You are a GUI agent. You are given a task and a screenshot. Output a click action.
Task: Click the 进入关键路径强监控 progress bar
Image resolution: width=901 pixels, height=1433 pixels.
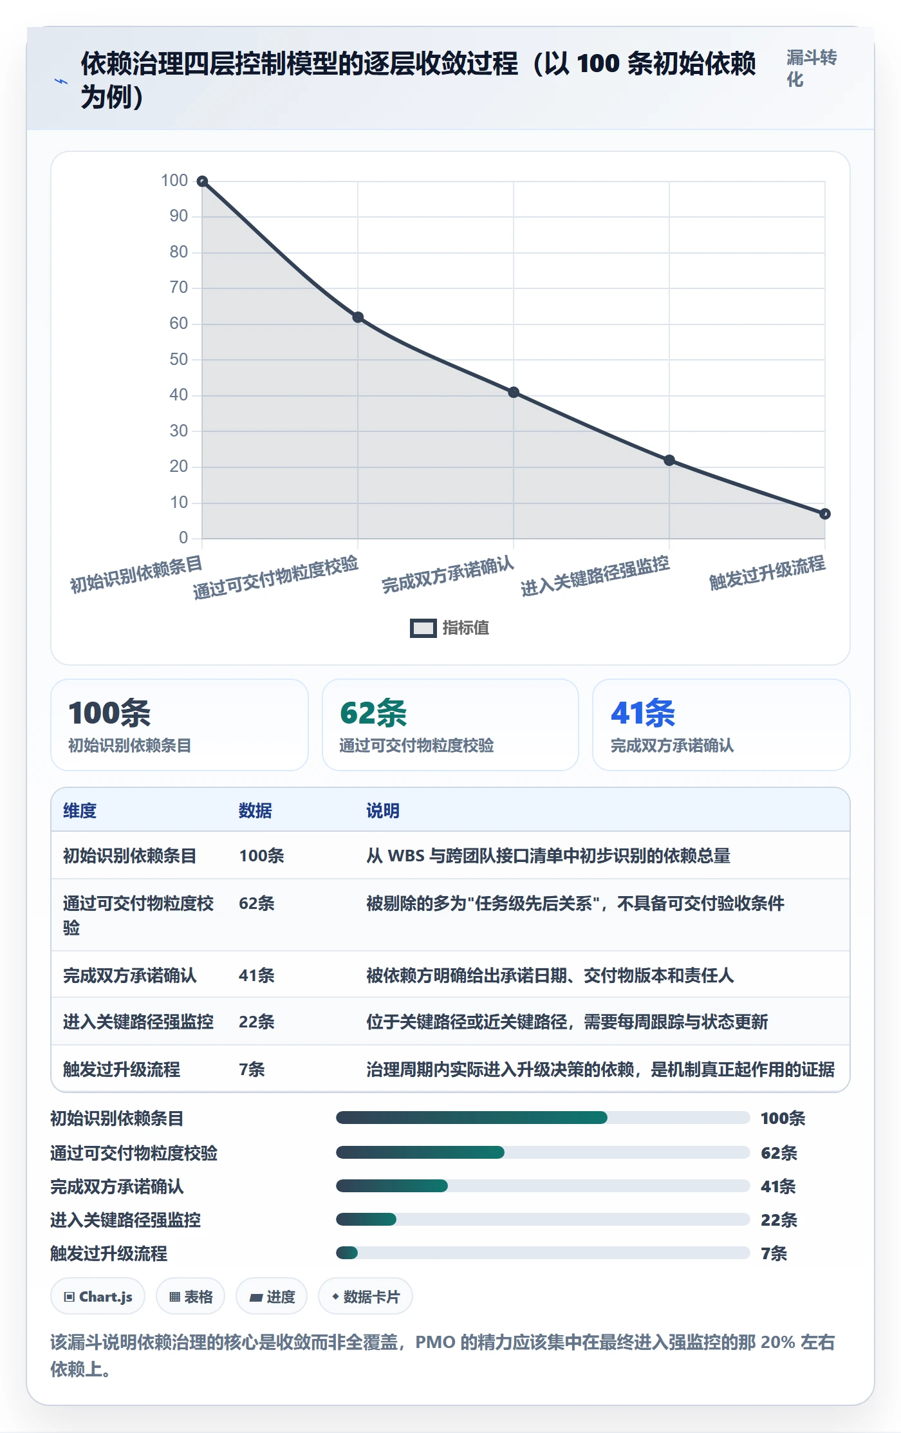(x=543, y=1219)
